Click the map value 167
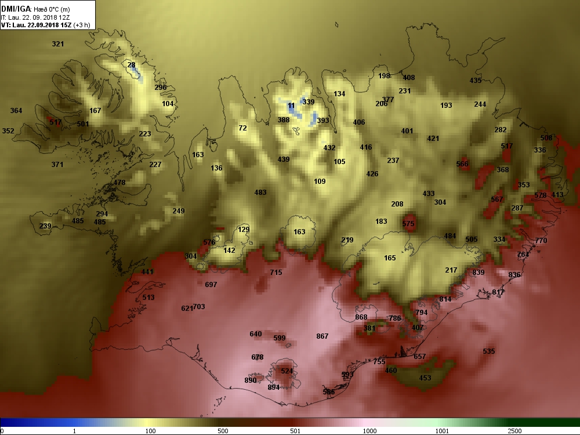 (95, 111)
